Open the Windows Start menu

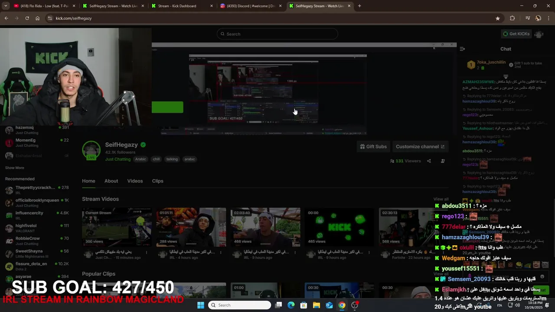[201, 305]
